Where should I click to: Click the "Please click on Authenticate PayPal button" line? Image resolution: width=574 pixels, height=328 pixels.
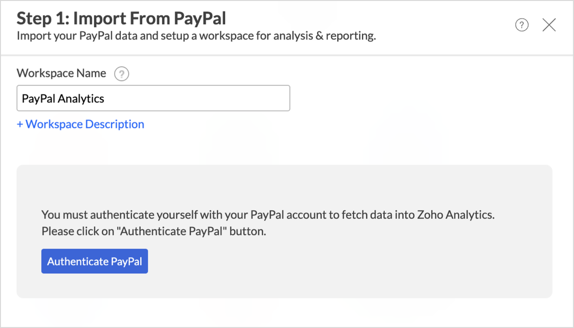click(x=154, y=232)
